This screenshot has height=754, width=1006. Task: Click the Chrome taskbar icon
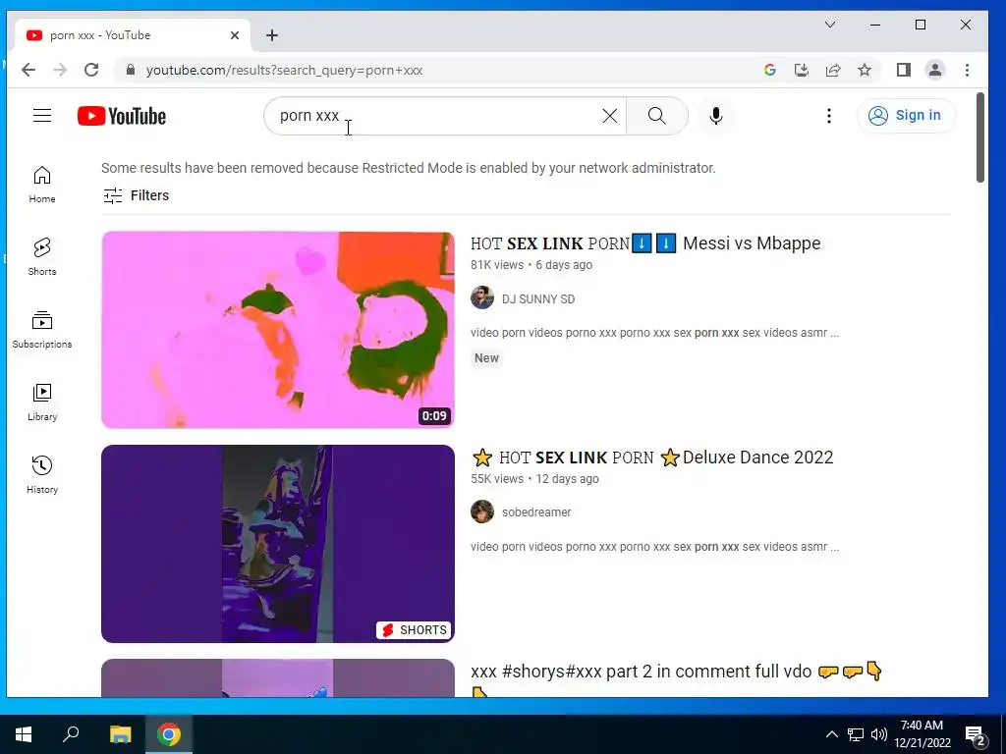(169, 734)
